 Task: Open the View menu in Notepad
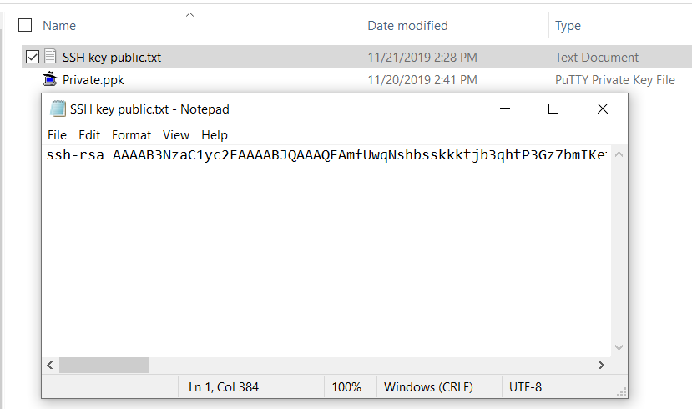tap(176, 135)
